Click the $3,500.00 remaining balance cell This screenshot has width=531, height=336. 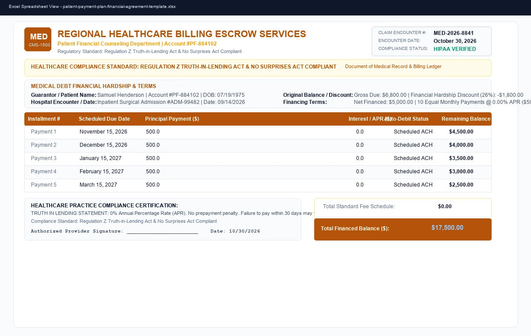(461, 158)
